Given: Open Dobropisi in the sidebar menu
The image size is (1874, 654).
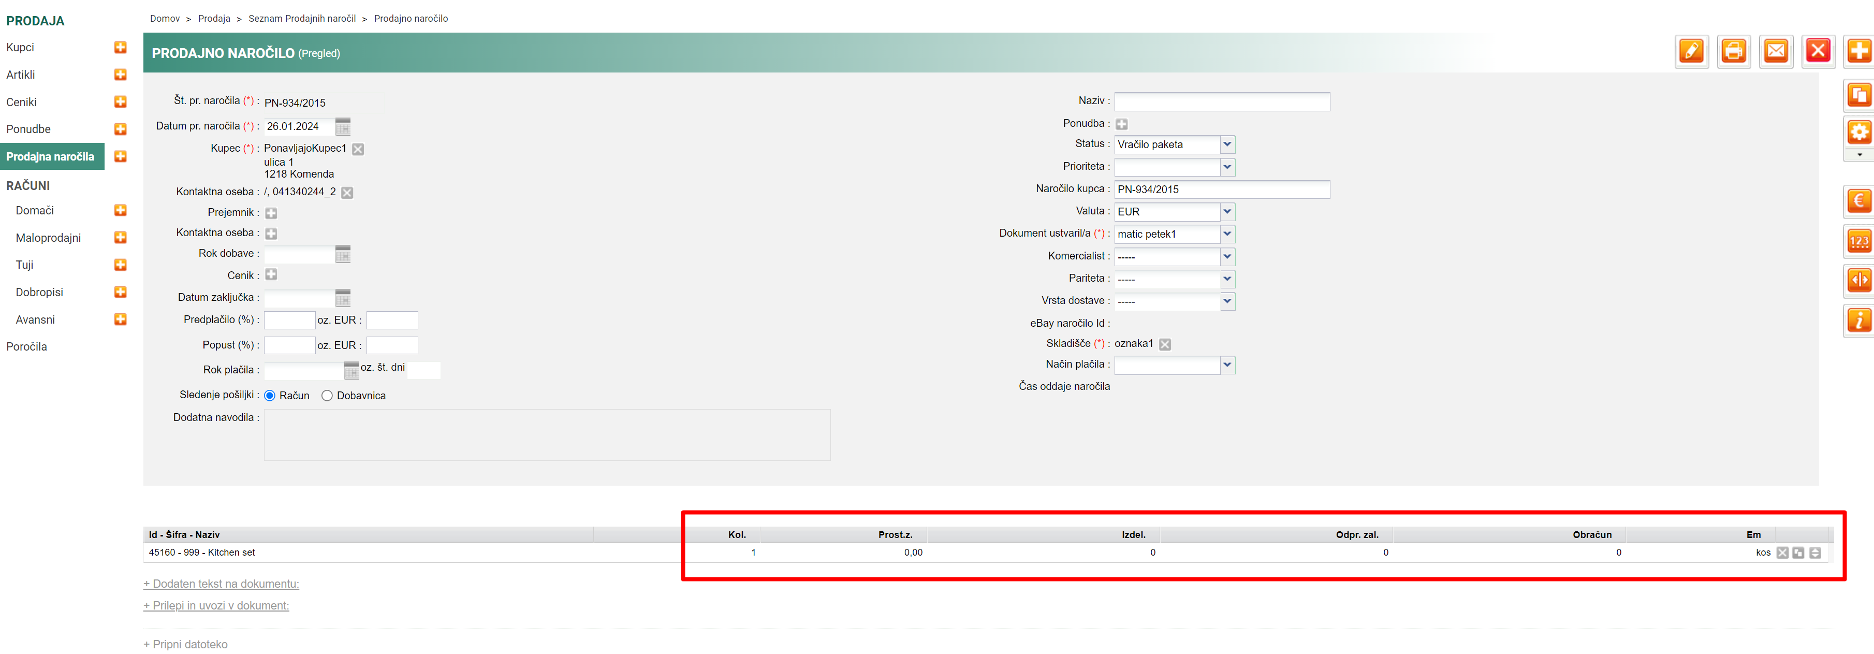Looking at the screenshot, I should (39, 293).
